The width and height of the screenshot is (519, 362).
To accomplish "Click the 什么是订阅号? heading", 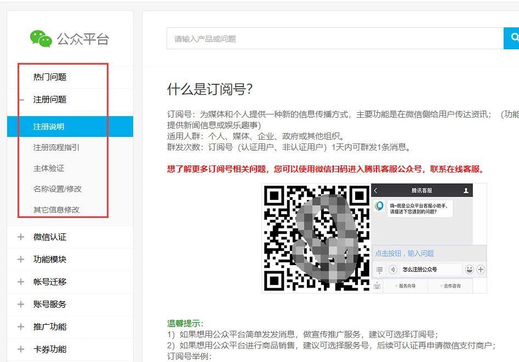I will point(210,89).
